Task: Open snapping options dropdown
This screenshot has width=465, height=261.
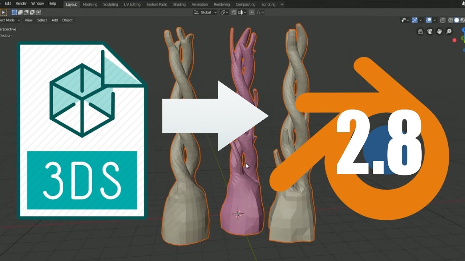Action: click(x=242, y=12)
